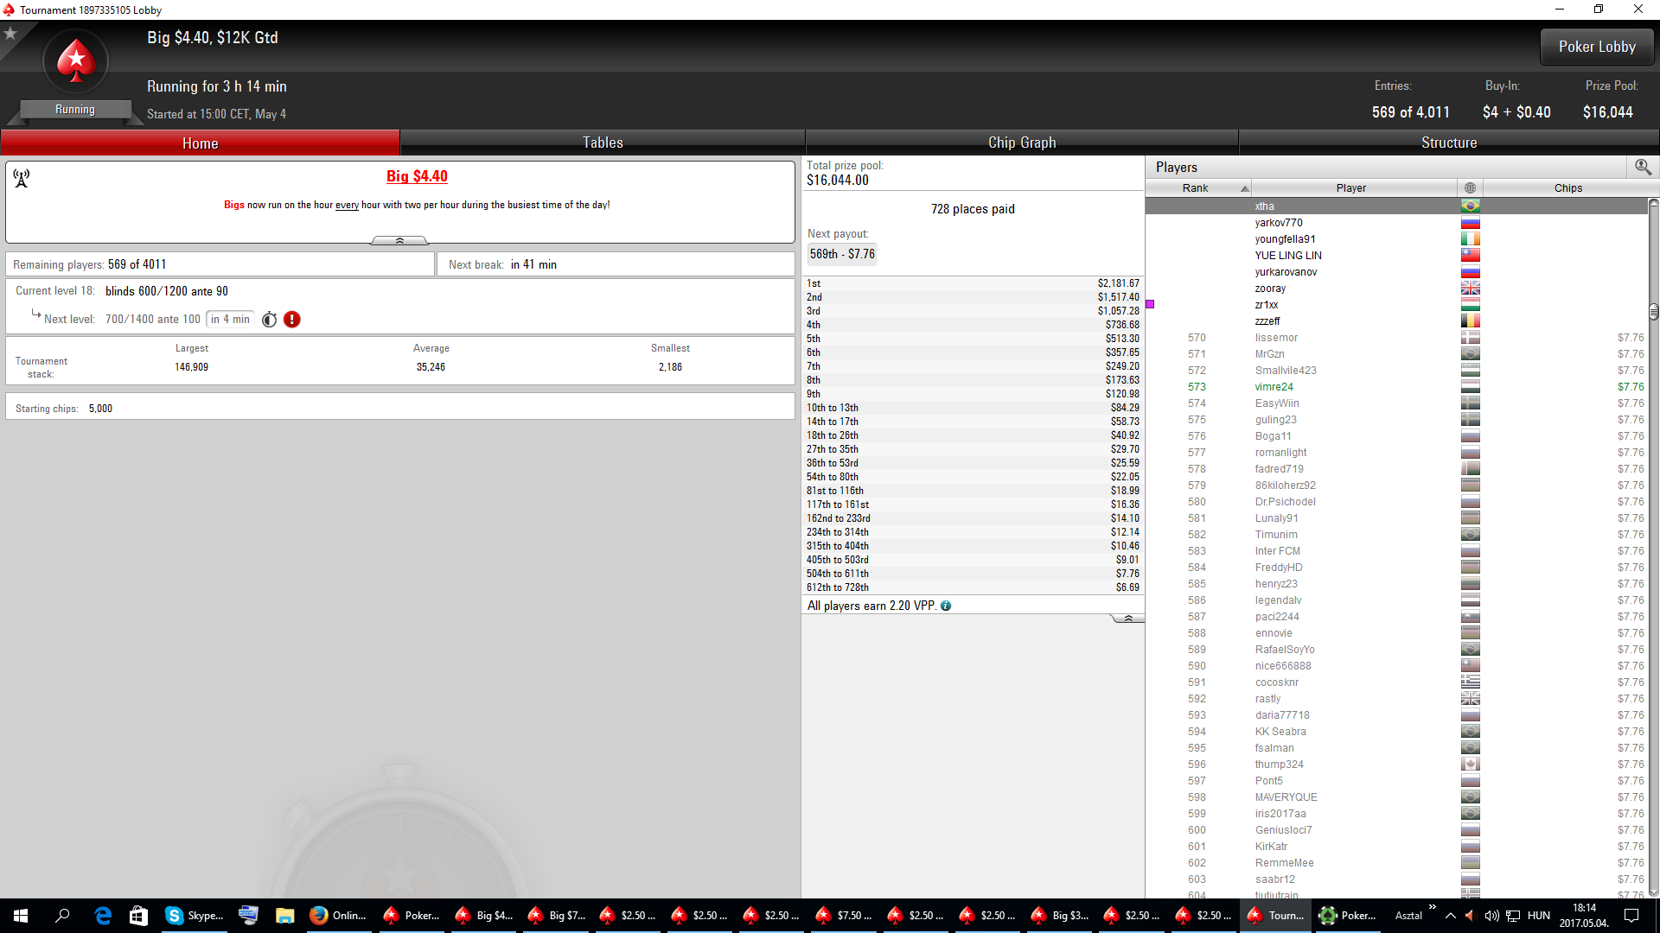This screenshot has height=933, width=1660.
Task: Open Skype from the taskbar
Action: [x=195, y=916]
